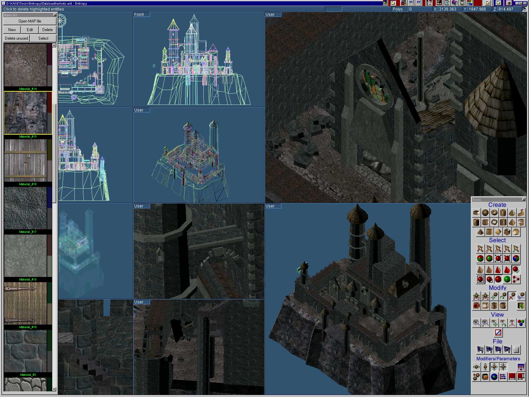Image resolution: width=529 pixels, height=397 pixels.
Task: Click the blue swatch beside Material_#17
Action: (x=50, y=198)
